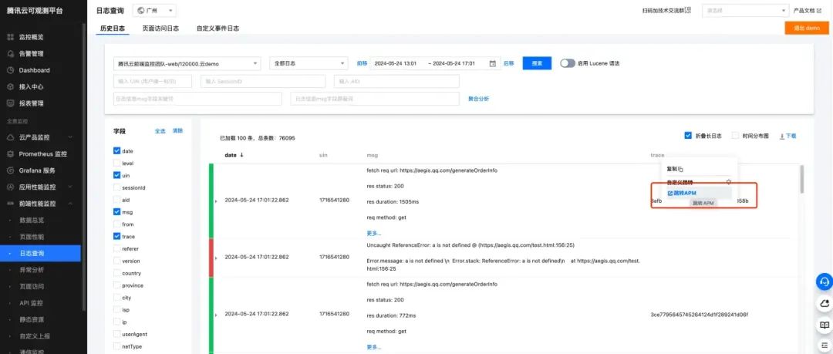Click the settings gear beside 自定义跳转
Screen dimensions: 833x354
(x=729, y=182)
